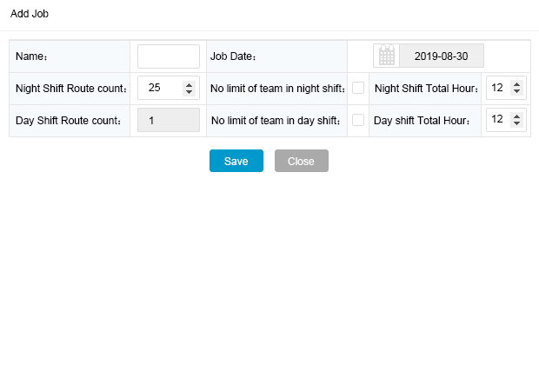This screenshot has height=371, width=539.
Task: Click the disabled Day Shift Route count field
Action: [x=169, y=120]
